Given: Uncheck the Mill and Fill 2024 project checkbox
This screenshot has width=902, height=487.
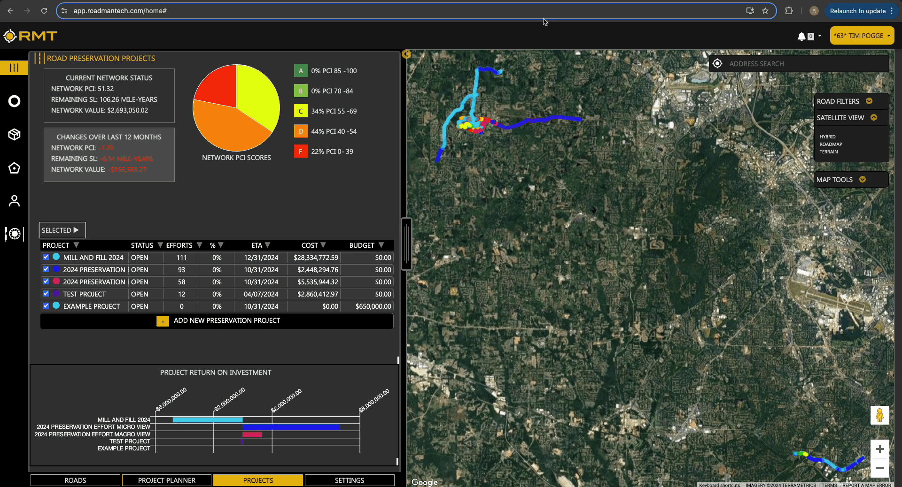Looking at the screenshot, I should tap(46, 257).
